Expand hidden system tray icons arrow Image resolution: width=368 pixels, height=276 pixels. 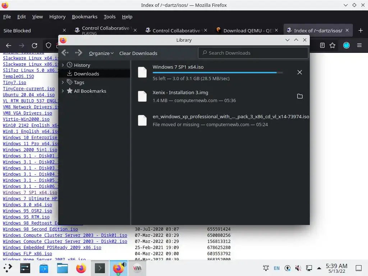tap(319, 268)
